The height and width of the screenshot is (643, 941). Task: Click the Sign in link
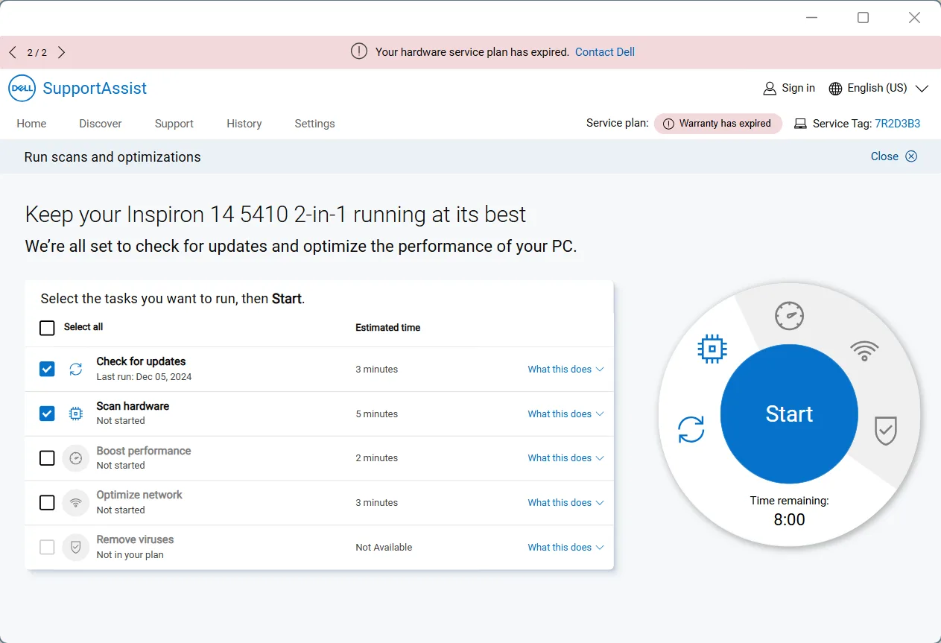(798, 88)
